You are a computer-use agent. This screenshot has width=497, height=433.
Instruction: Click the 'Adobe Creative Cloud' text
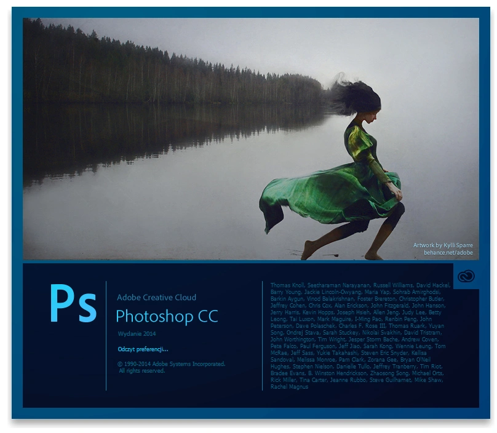(x=156, y=297)
